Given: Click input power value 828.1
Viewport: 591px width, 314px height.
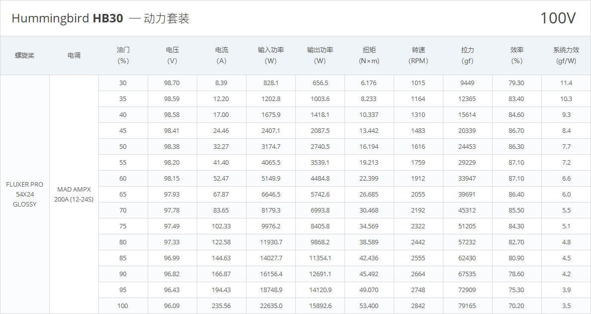Looking at the screenshot, I should pyautogui.click(x=271, y=83).
